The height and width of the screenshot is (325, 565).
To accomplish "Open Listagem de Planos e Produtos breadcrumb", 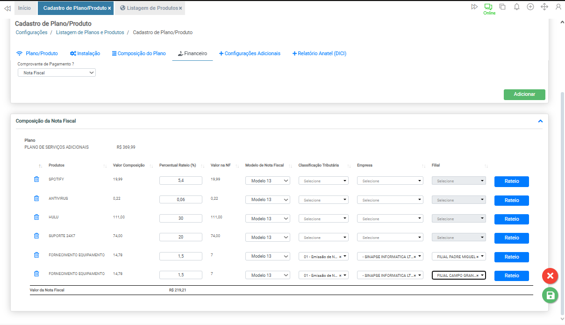I will [x=90, y=33].
